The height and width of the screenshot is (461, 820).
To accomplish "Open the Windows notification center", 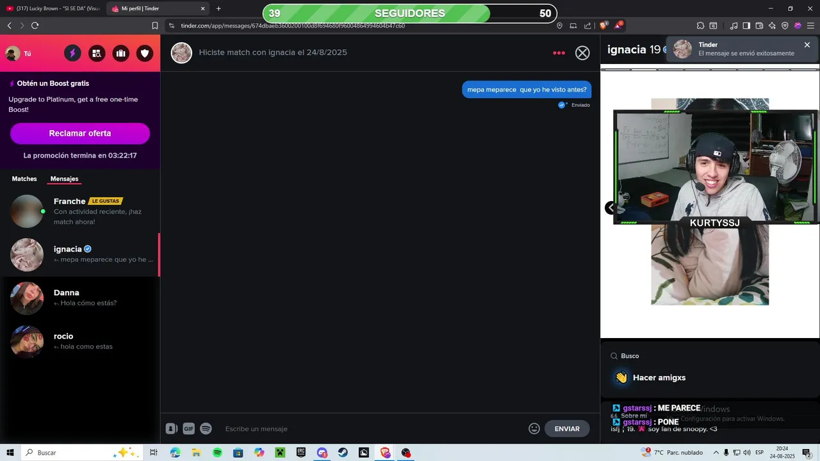I will [x=807, y=453].
